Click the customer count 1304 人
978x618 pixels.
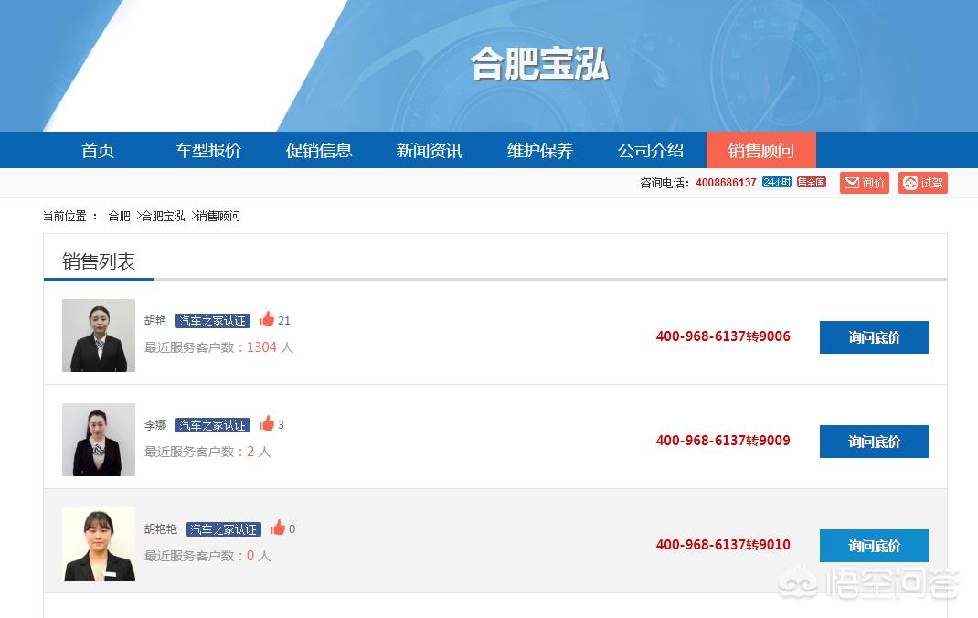(270, 347)
